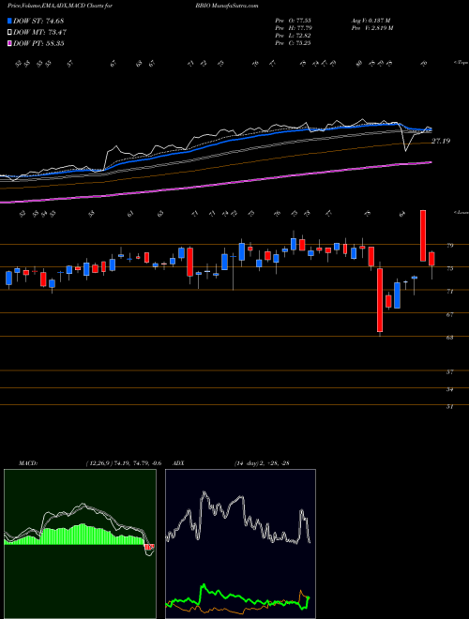Click the blue DOW ST legend swatch

10,22
